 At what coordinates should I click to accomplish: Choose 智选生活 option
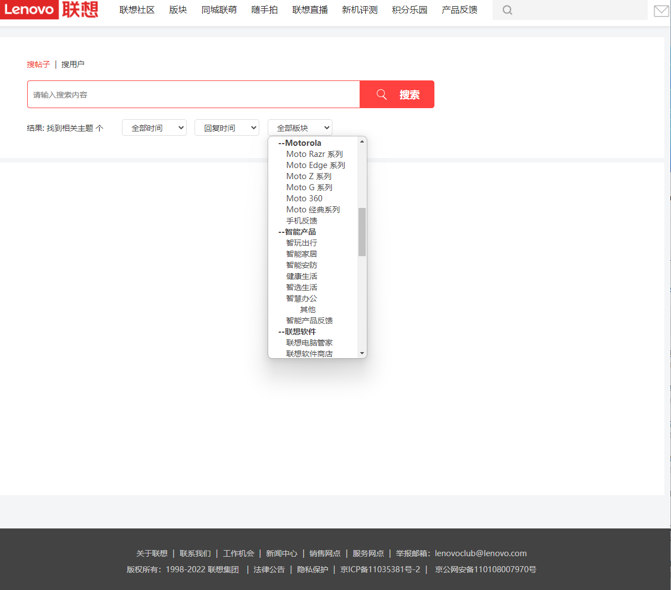click(301, 287)
